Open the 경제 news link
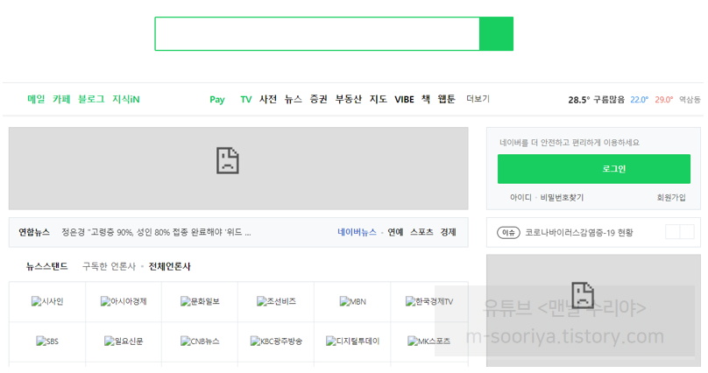Viewport: 708px width, 373px height. [449, 232]
